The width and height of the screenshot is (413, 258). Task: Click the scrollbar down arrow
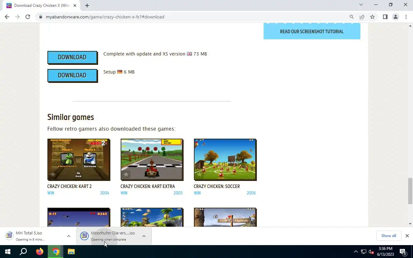410,224
